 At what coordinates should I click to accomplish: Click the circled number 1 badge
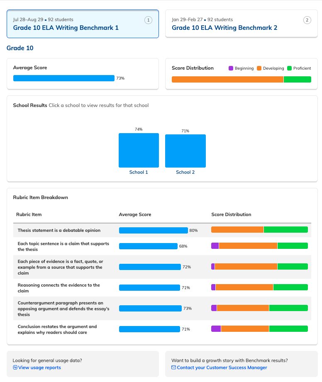[148, 20]
